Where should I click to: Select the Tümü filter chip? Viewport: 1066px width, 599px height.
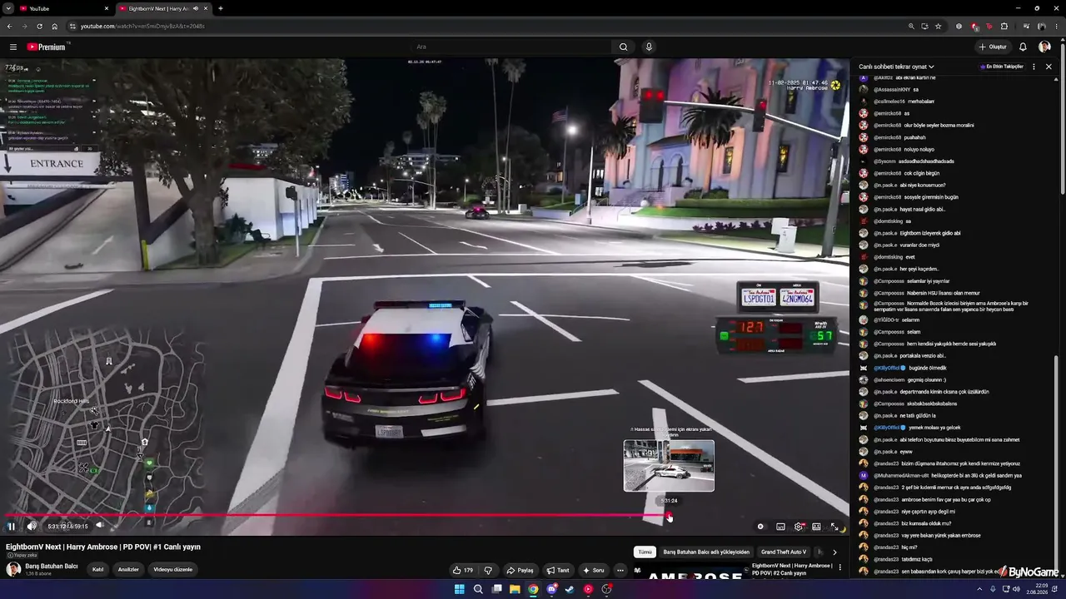pyautogui.click(x=645, y=552)
